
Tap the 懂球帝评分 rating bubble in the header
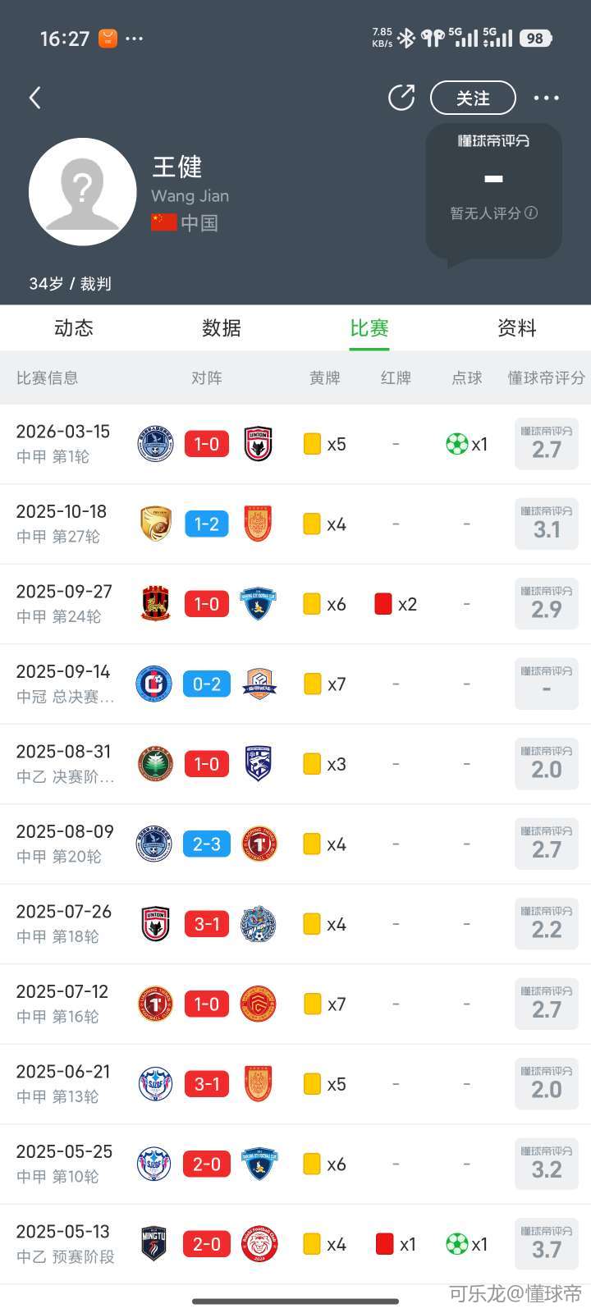[493, 190]
